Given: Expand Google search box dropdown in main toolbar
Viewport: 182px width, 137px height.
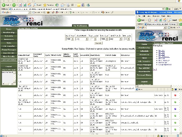Looking at the screenshot, I should click(29, 12).
